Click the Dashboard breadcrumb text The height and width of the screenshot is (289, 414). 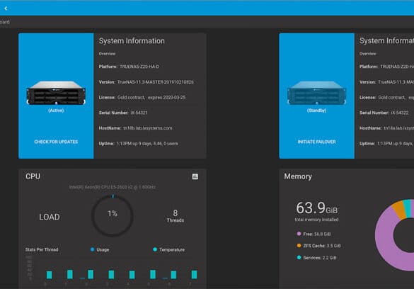(5, 22)
